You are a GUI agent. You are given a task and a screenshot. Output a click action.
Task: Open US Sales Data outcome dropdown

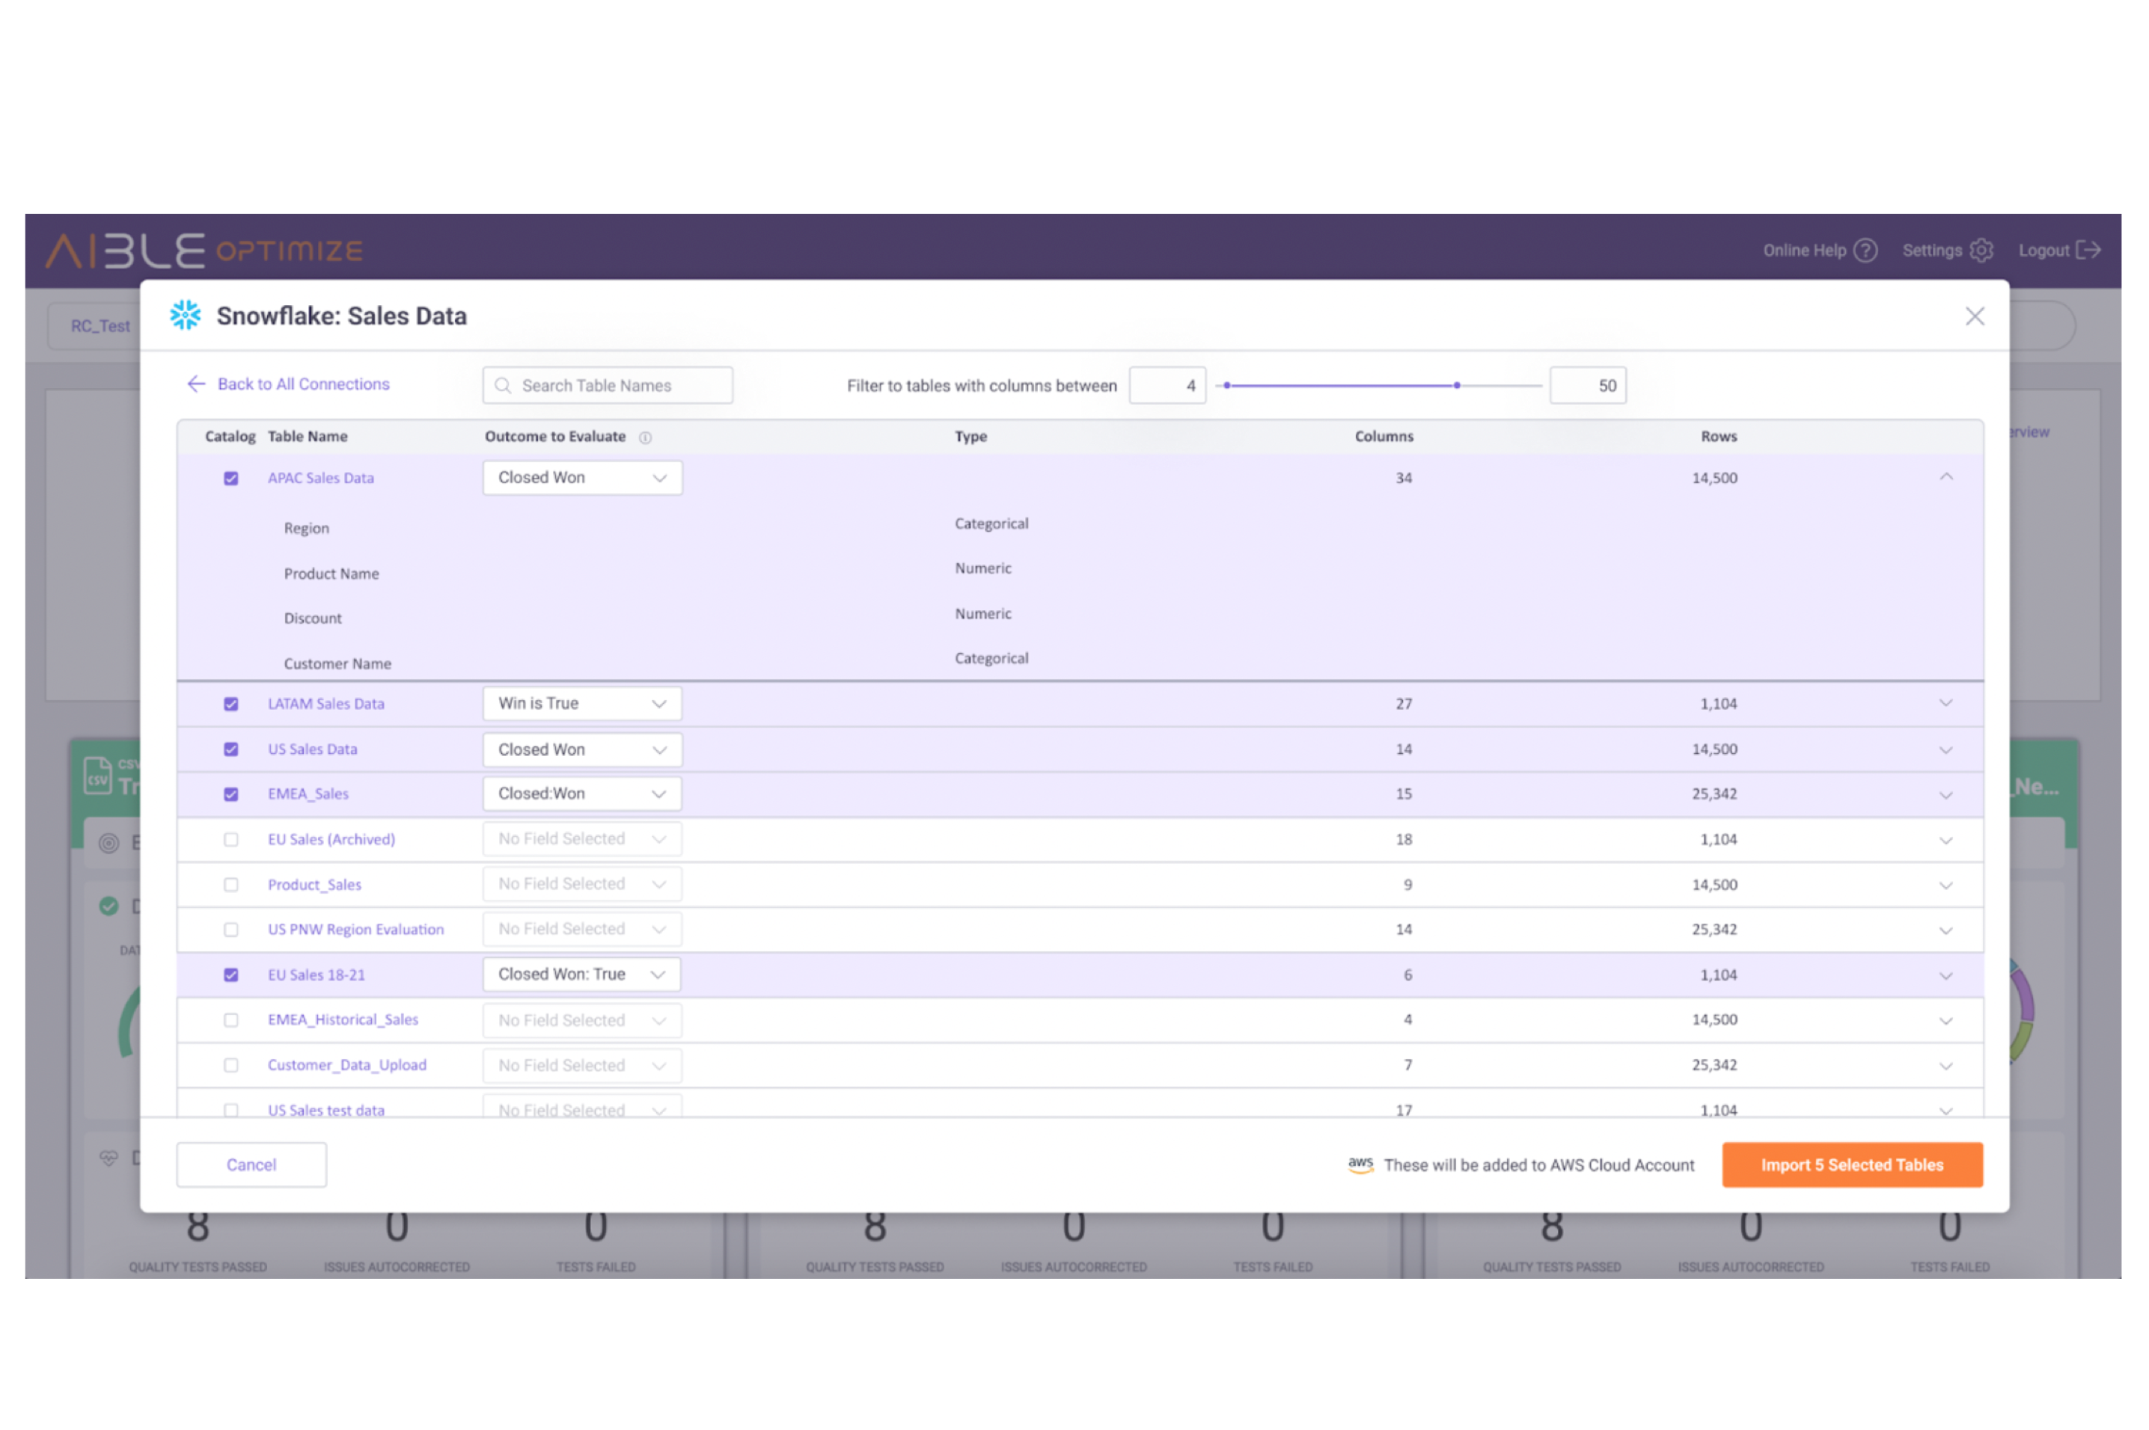coord(582,749)
